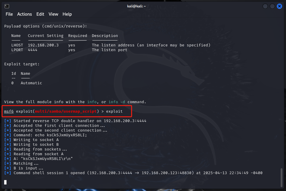Click the 'Exploit target:' heading
286x191 pixels.
[x=22, y=64]
